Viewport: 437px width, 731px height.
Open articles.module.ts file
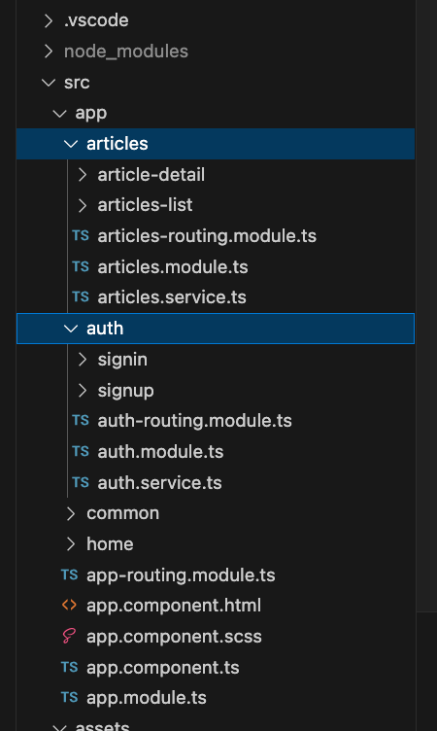pyautogui.click(x=173, y=267)
